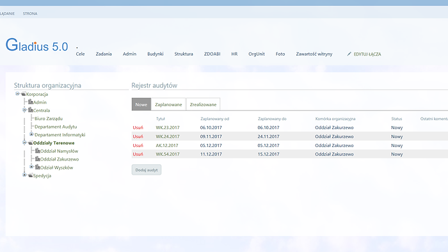
Task: Open the OrgUnit menu item
Action: (x=257, y=54)
